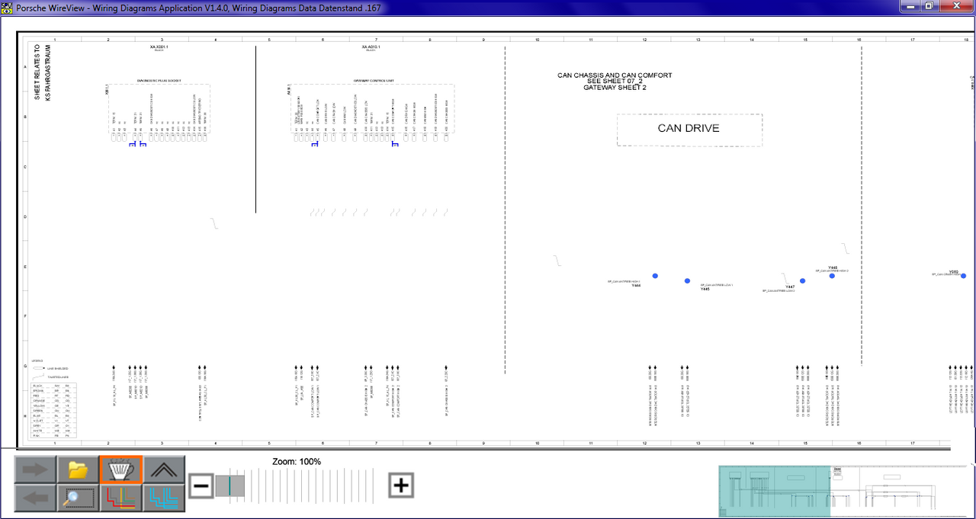The width and height of the screenshot is (976, 519).
Task: Select the blue splice dot beside Y447
Action: [x=802, y=281]
